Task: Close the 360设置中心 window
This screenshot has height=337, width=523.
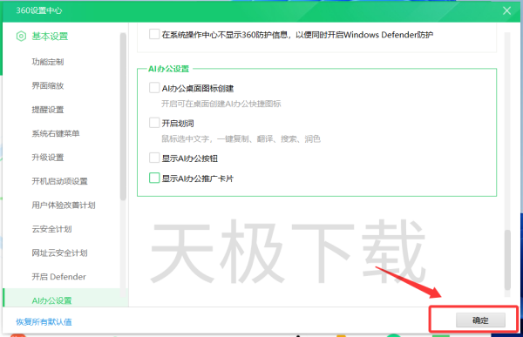Action: 506,10
